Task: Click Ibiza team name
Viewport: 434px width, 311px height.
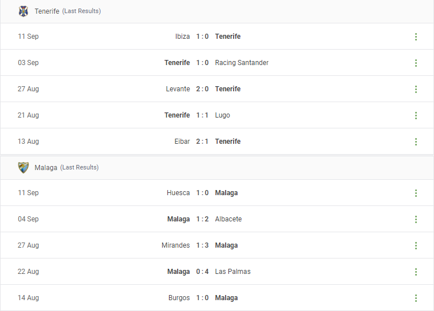Action: pos(182,37)
